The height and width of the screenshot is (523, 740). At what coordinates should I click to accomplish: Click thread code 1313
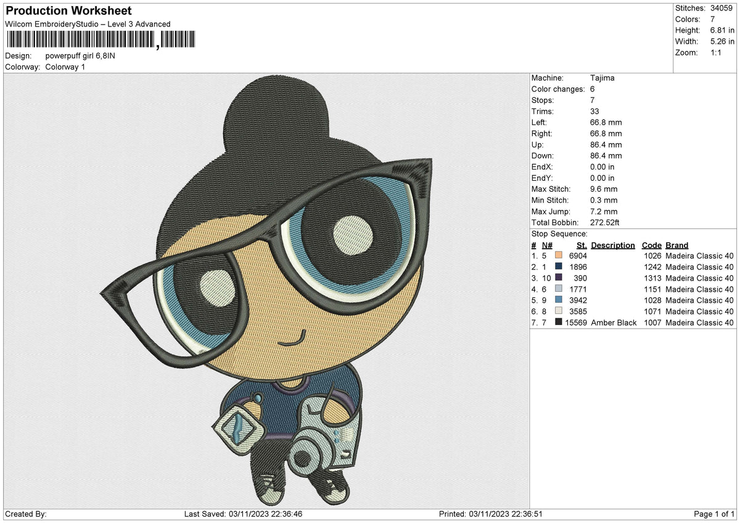[652, 278]
